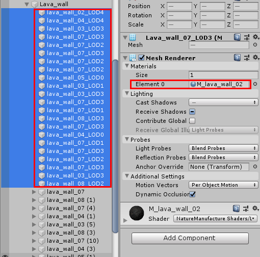Click cube icon of lava_wall_04_LOD4
The image size is (260, 257).
(x=42, y=21)
